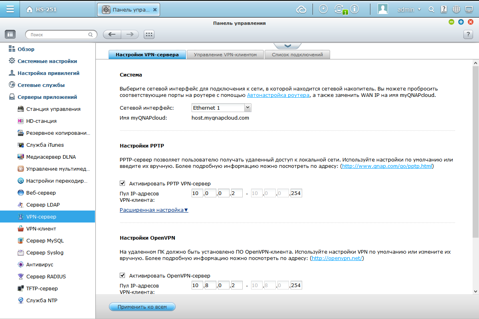The height and width of the screenshot is (319, 479).
Task: Switch to Список подключений tab
Action: (x=297, y=55)
